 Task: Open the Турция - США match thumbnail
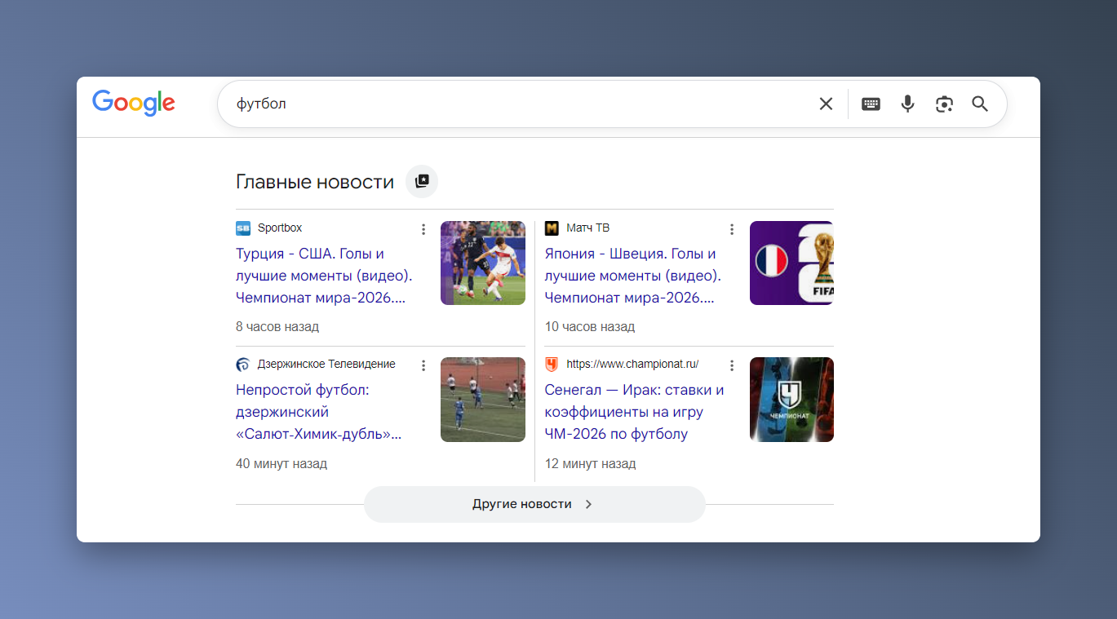[x=483, y=263]
